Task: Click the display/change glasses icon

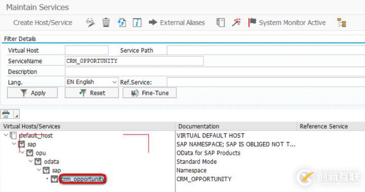Action: coord(90,23)
